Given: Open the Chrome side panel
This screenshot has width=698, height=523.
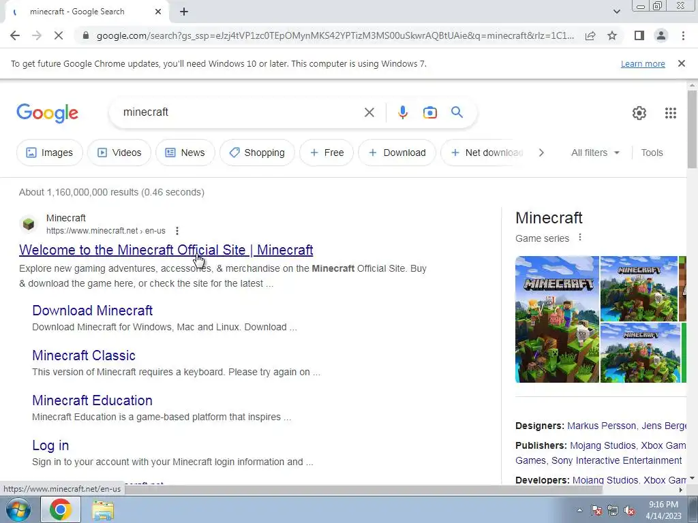Looking at the screenshot, I should (639, 35).
